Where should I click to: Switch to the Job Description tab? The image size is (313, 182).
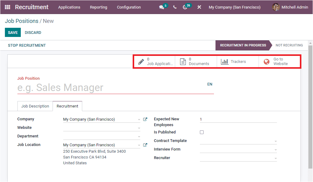point(35,106)
